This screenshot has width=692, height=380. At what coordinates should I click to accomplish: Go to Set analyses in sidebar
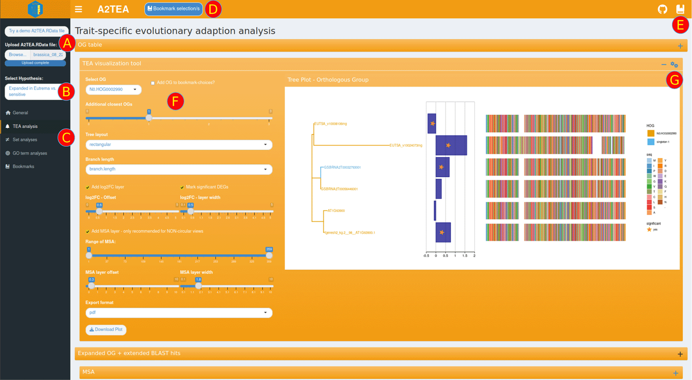point(25,140)
